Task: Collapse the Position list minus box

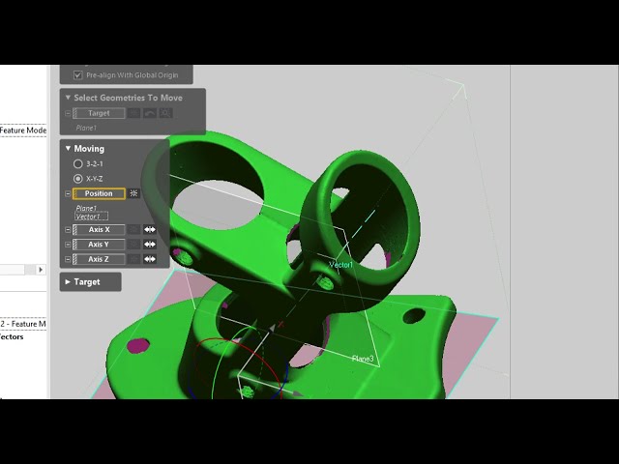Action: (68, 193)
